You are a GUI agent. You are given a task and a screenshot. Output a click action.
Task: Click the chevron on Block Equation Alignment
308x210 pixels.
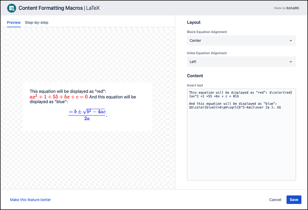click(290, 40)
